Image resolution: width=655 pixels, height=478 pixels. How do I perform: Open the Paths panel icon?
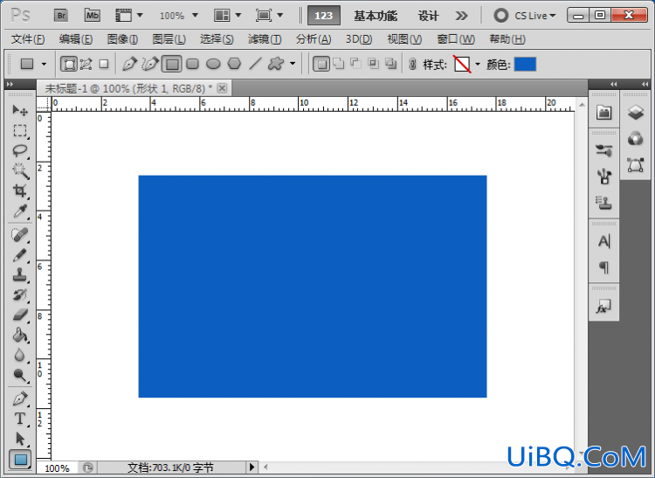636,165
